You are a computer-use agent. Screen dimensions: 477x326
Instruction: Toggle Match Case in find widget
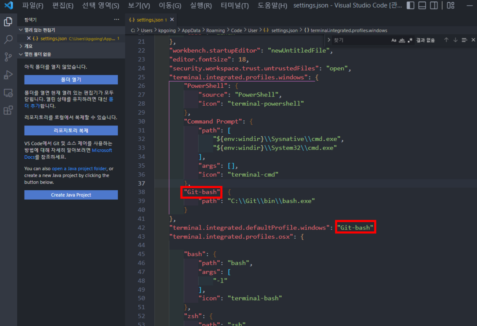point(394,40)
